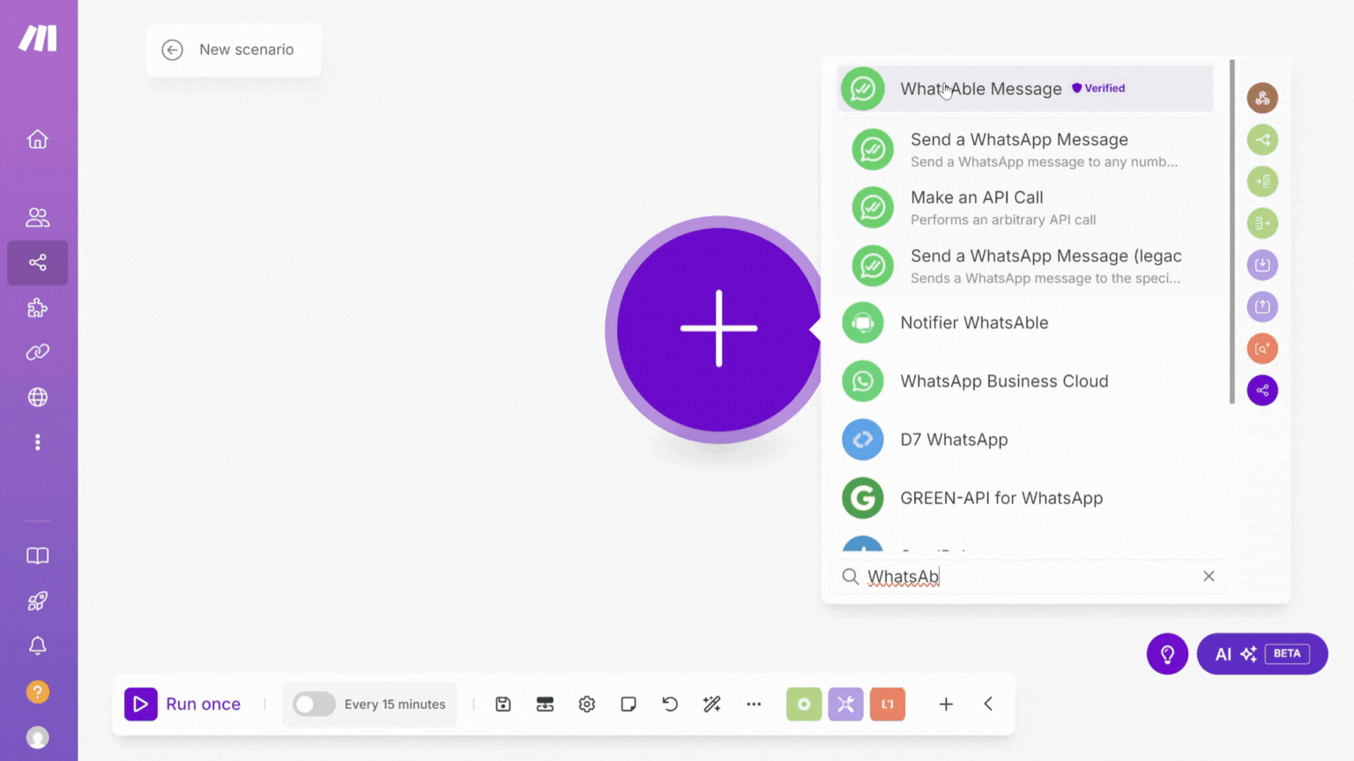Viewport: 1354px width, 761px height.
Task: Select the purple upload-arrow shortcut icon
Action: pyautogui.click(x=1262, y=307)
